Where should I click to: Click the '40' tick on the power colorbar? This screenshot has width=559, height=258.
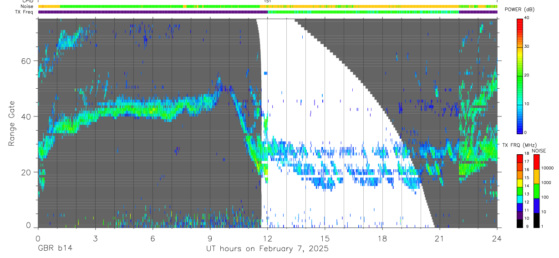click(528, 18)
